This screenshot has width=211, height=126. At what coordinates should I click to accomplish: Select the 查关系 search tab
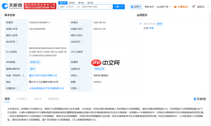tap(81, 3)
